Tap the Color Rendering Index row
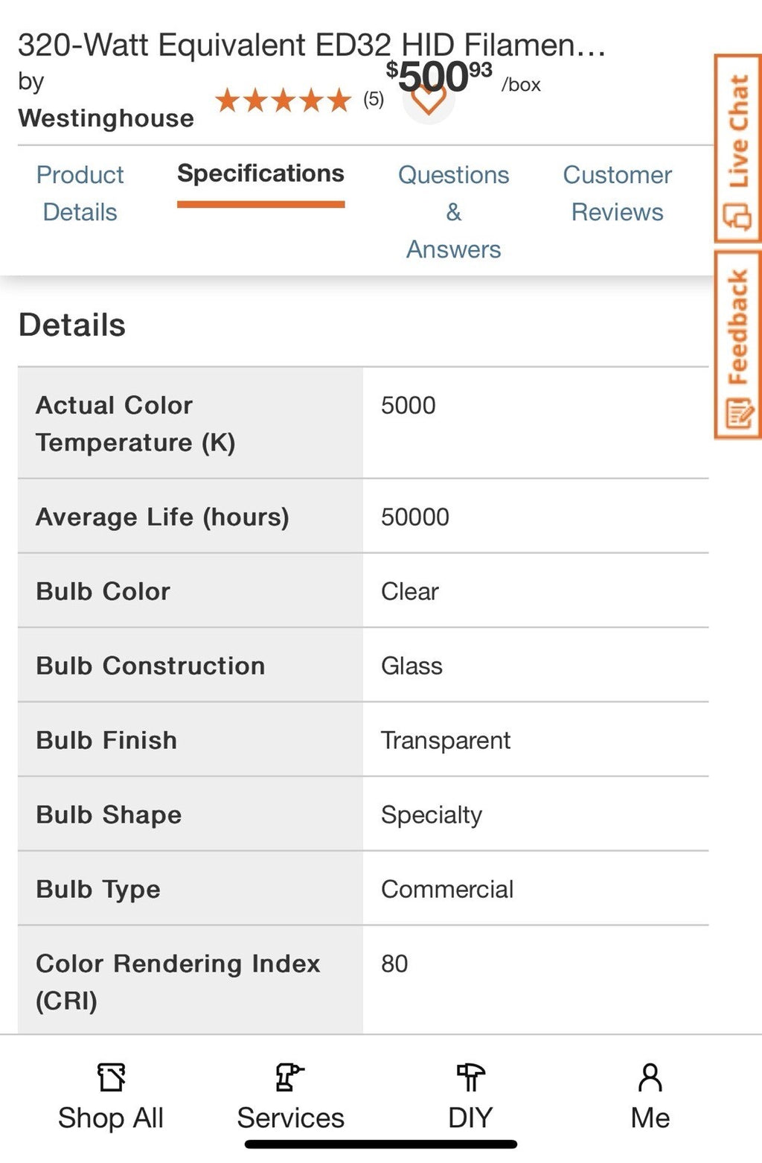This screenshot has width=762, height=1163. pyautogui.click(x=363, y=980)
